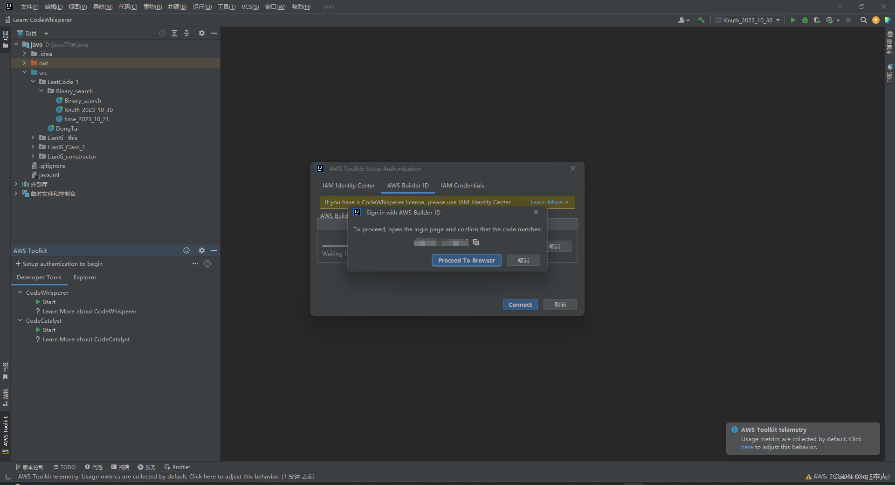Expand the out folder
The width and height of the screenshot is (895, 485).
(x=24, y=63)
